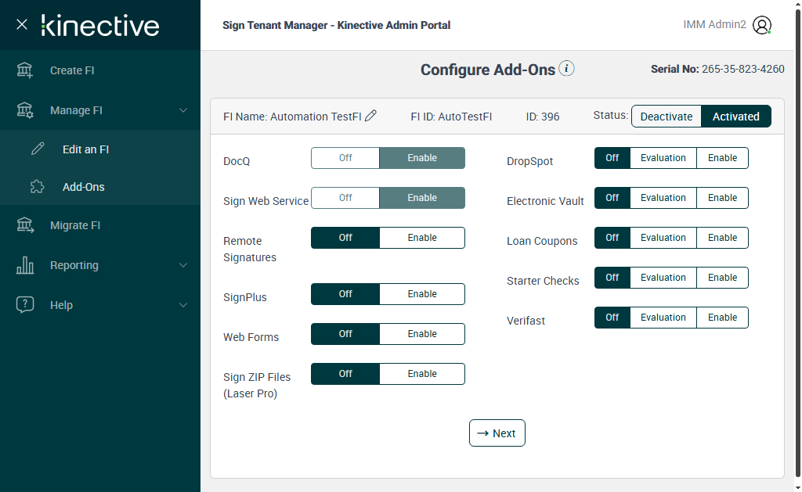Set Verifast to Off
Image resolution: width=802 pixels, height=492 pixels.
point(612,318)
